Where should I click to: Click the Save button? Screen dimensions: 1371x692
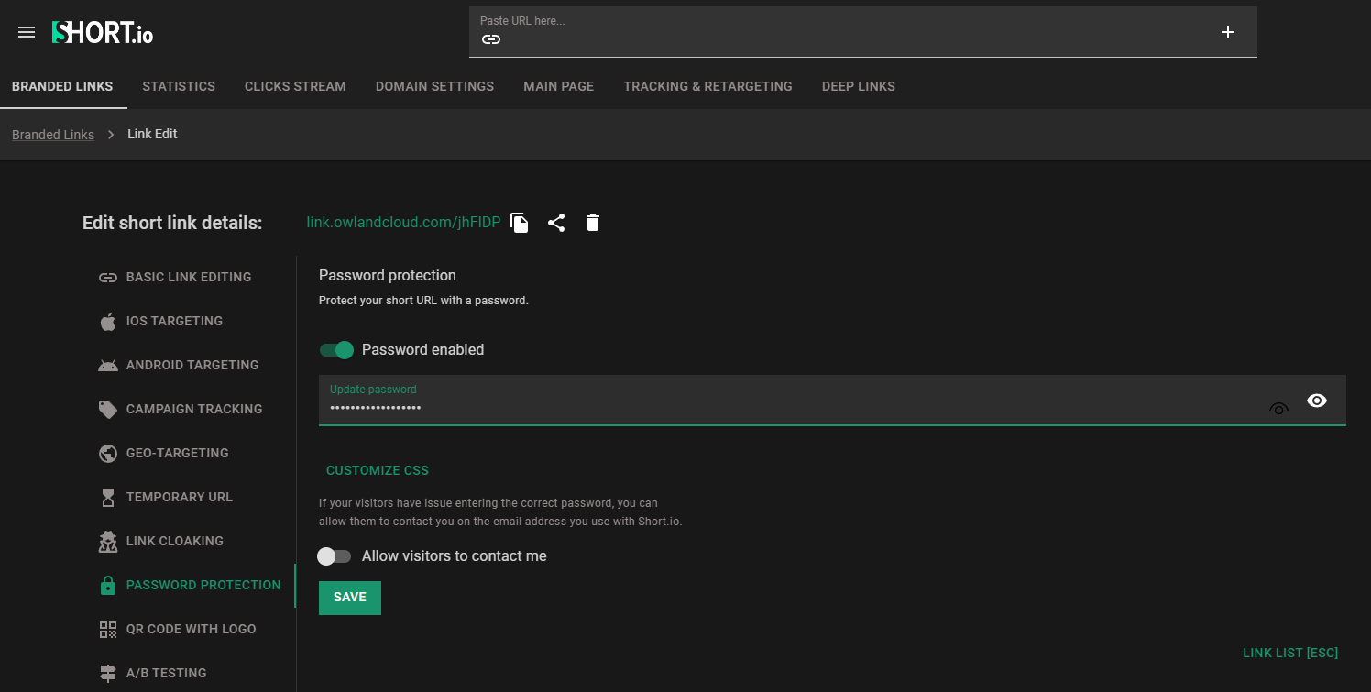[350, 598]
